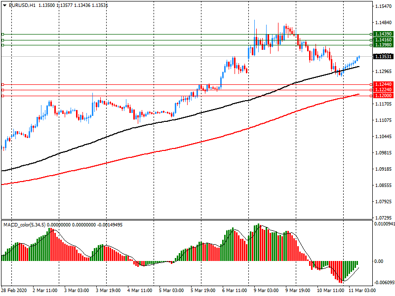Click the 1.12965 price scale value

384,72
